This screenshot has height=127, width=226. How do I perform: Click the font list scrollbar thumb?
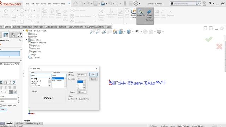49,81
